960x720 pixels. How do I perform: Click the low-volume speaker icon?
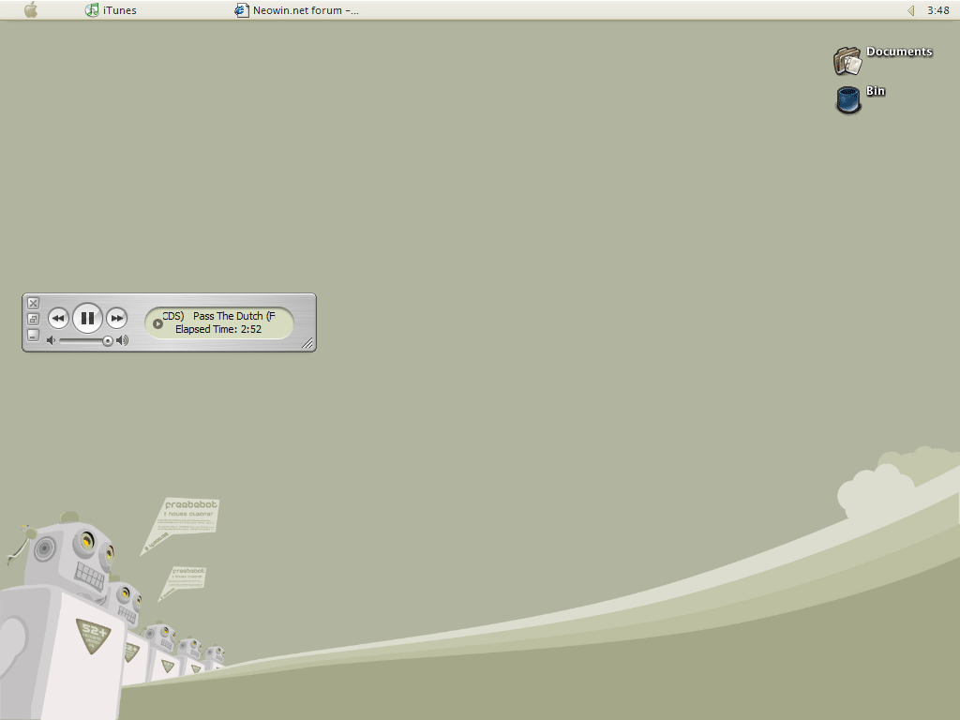pyautogui.click(x=52, y=340)
